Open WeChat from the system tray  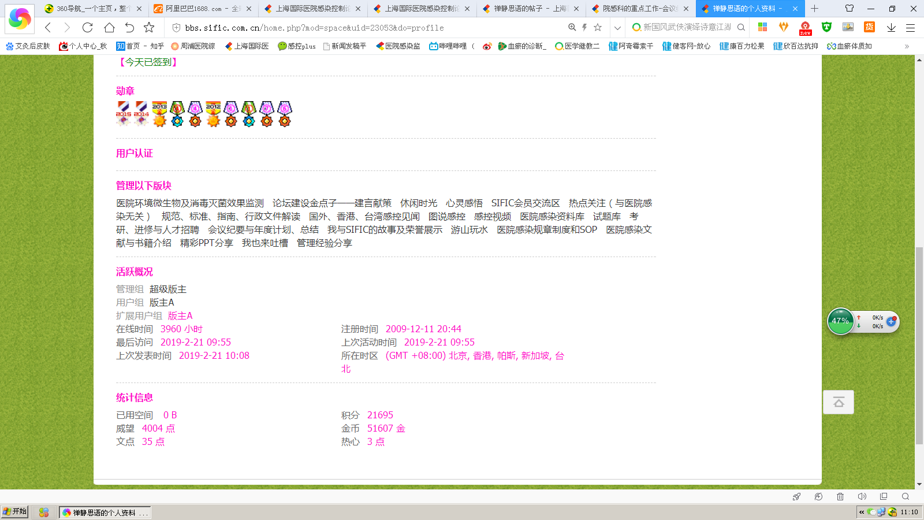coord(871,512)
